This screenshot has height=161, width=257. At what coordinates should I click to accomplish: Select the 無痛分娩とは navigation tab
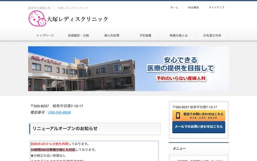[179, 35]
